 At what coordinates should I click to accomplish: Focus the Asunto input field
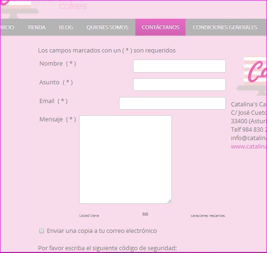(179, 84)
